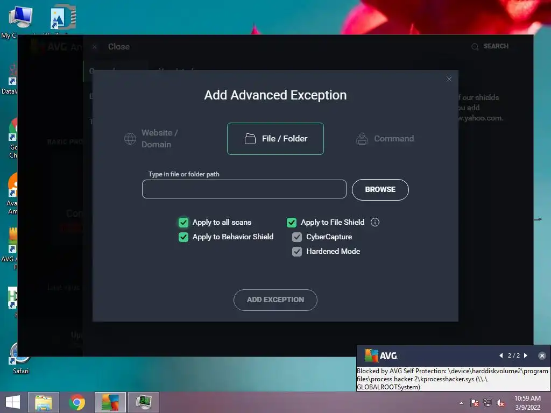Click the globe icon for Website / Domain
The height and width of the screenshot is (413, 551).
[x=130, y=139]
